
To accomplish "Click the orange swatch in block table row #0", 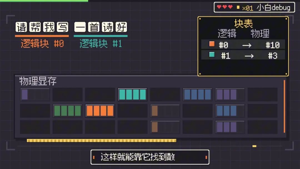I will tap(212, 44).
